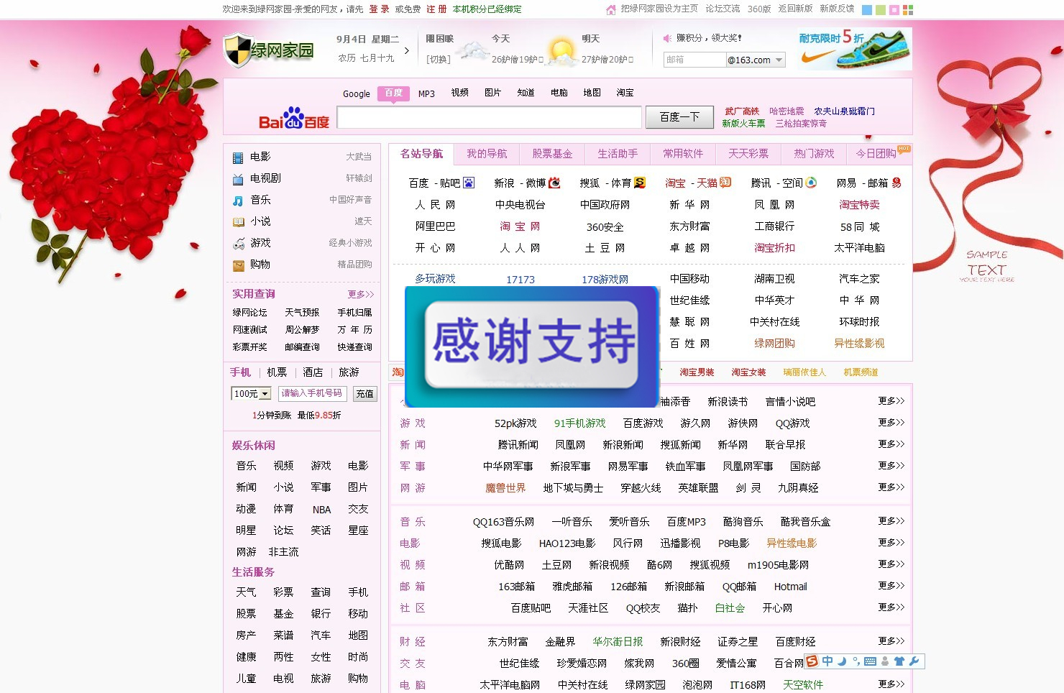Click the gray user account icon in IME bar
1064x693 pixels.
pos(885,661)
